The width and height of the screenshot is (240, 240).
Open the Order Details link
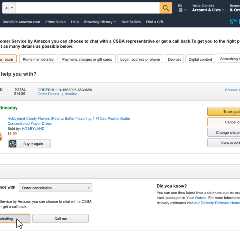click(48, 94)
